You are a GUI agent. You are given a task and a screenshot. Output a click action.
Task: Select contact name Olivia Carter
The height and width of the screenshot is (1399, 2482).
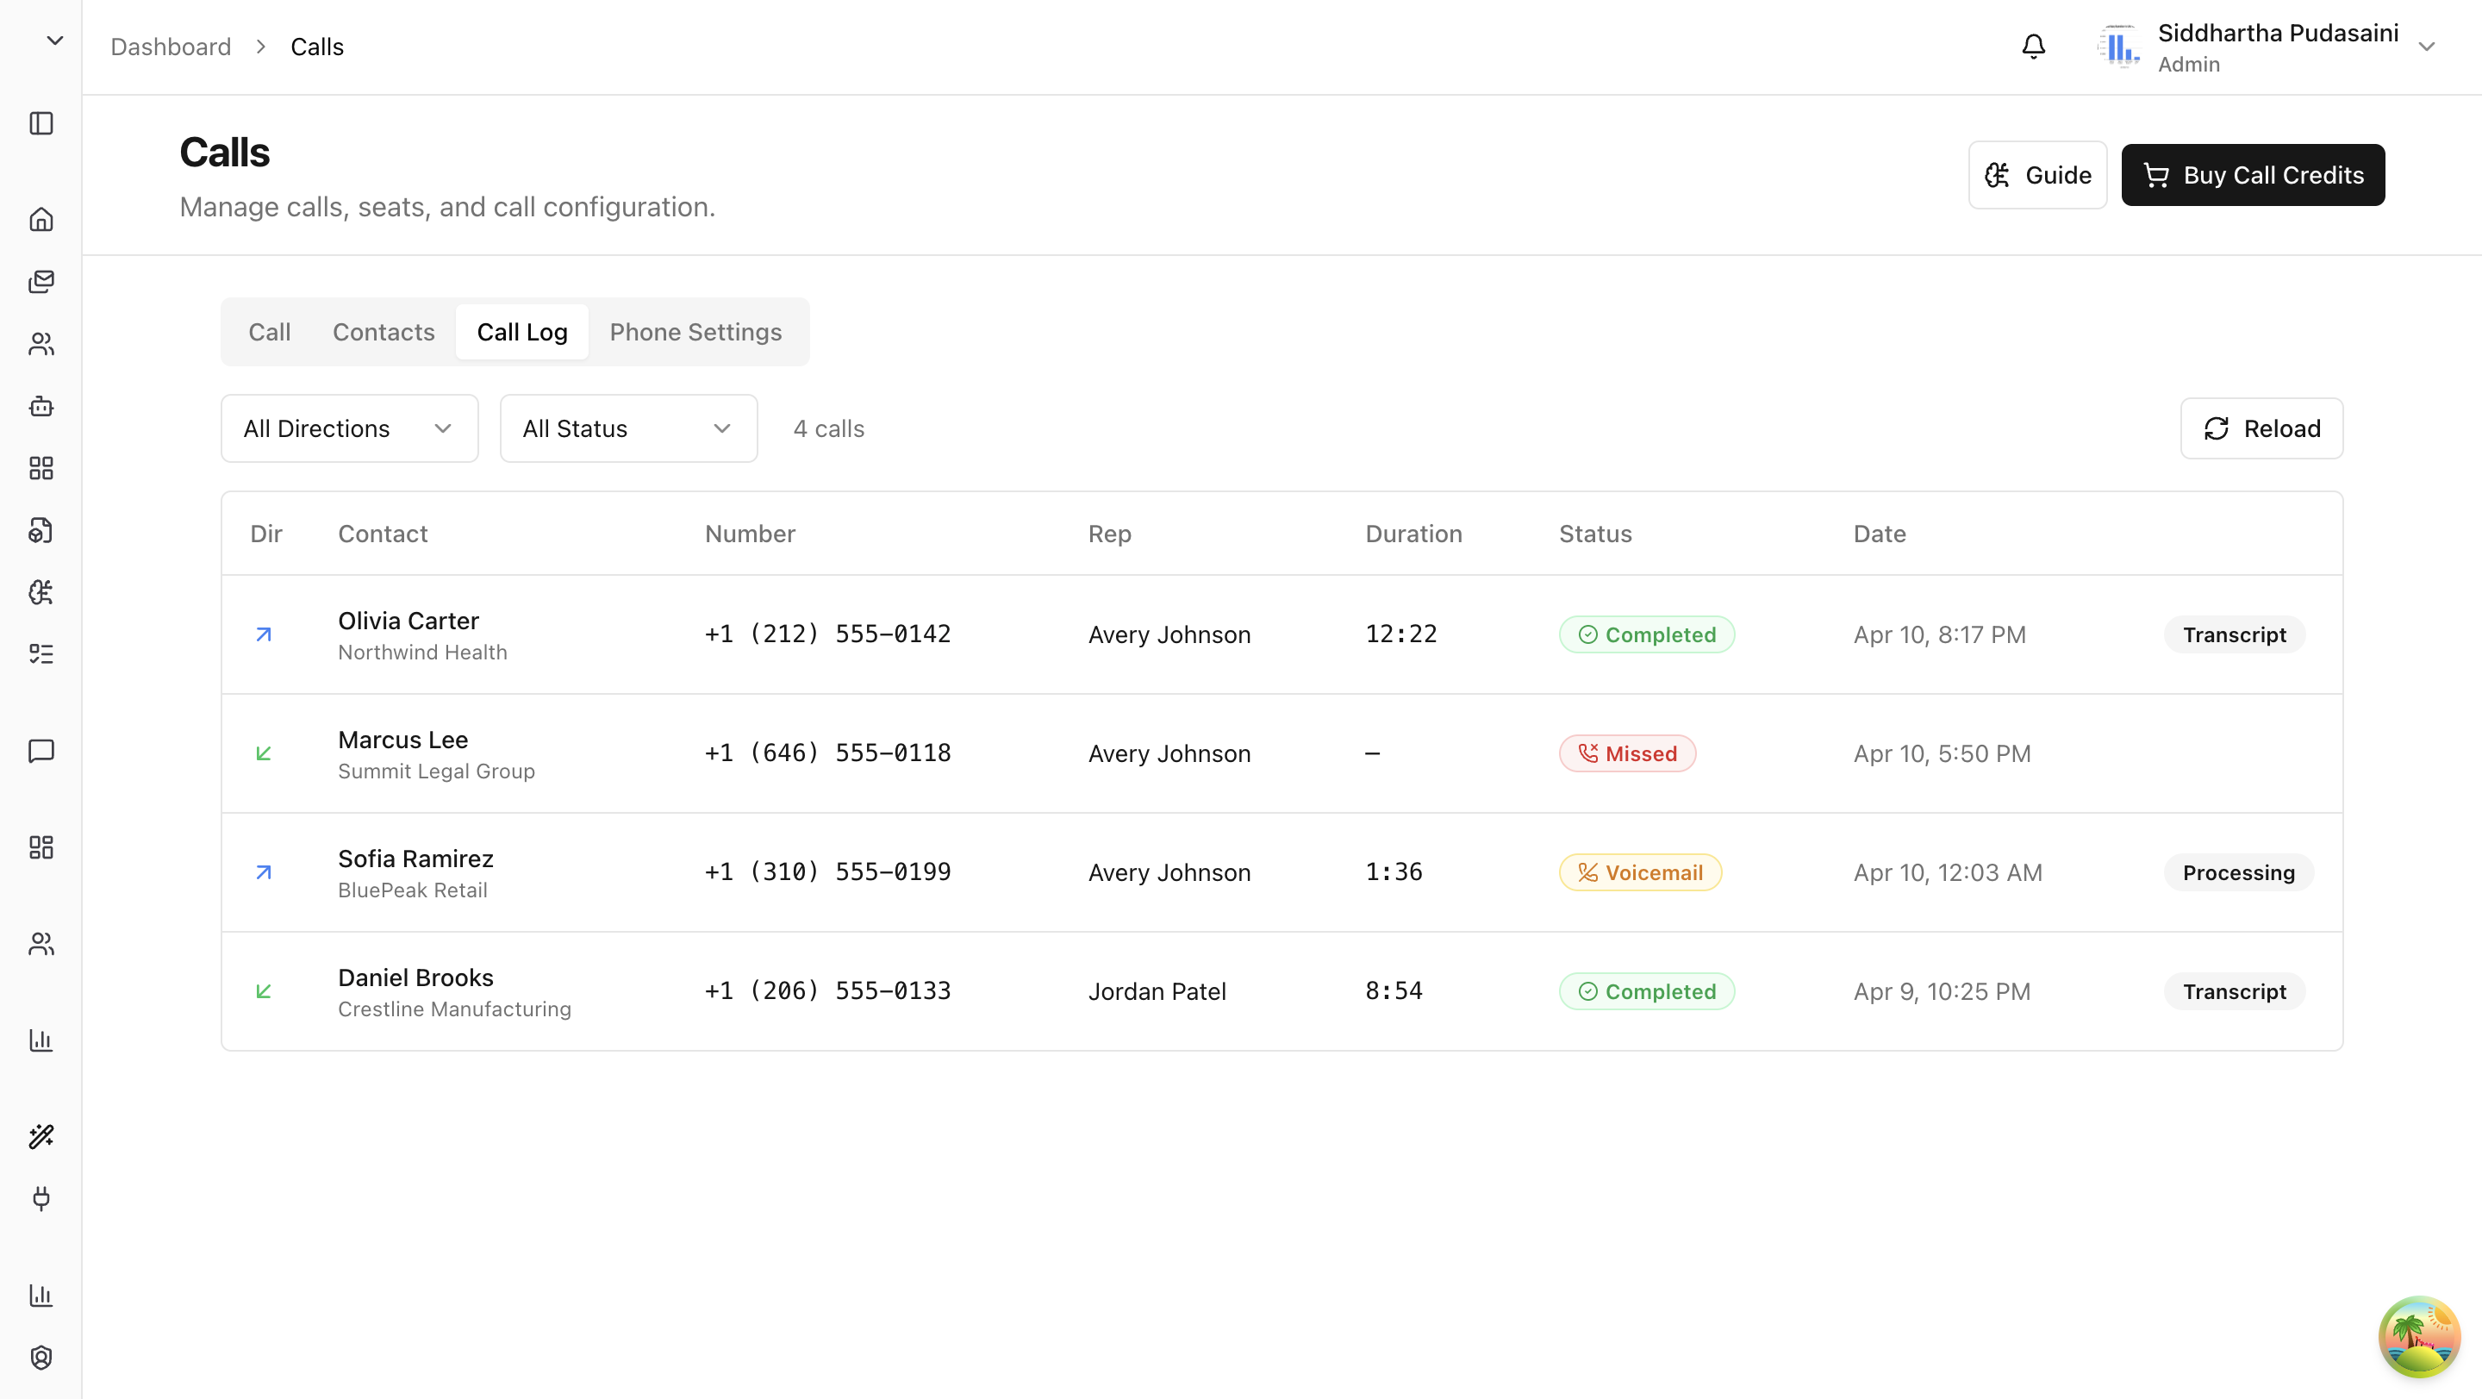coord(408,621)
